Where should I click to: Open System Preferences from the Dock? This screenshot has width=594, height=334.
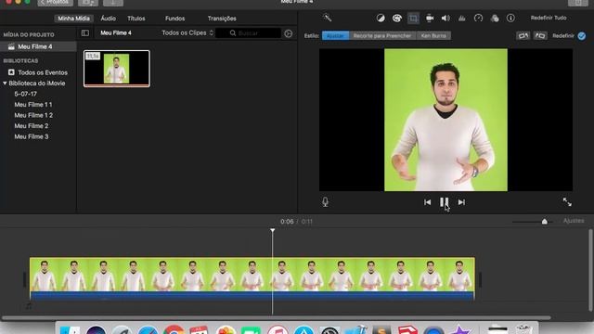[329, 329]
